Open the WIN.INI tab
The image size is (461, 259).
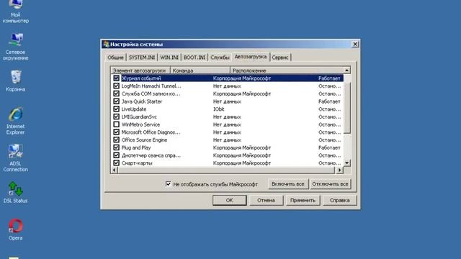(169, 58)
